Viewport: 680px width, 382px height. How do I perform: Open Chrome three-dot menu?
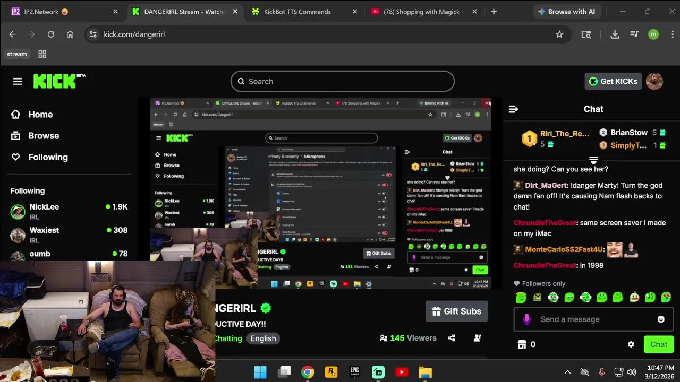673,34
